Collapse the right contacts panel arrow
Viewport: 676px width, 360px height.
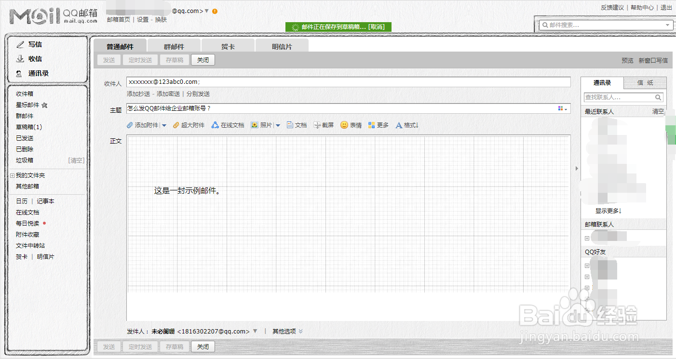576,168
